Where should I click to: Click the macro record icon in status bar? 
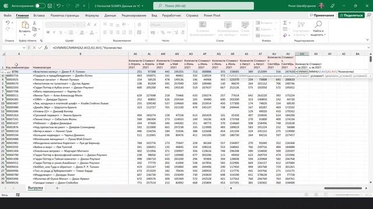18,195
